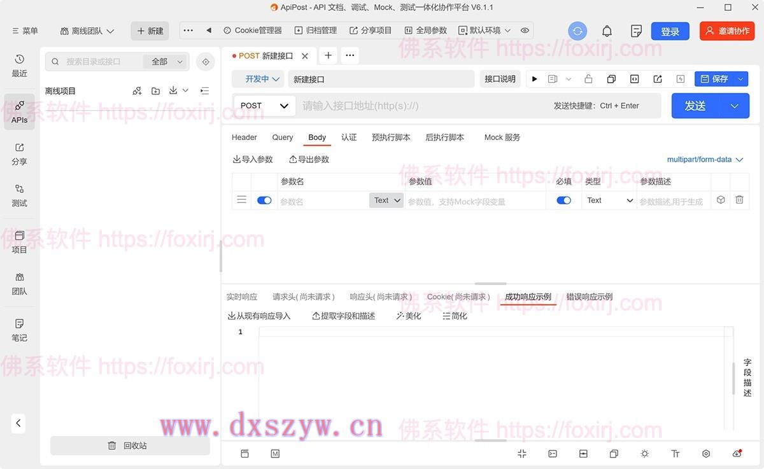The width and height of the screenshot is (764, 469).
Task: Open the 最近 recent sidebar item
Action: [19, 66]
